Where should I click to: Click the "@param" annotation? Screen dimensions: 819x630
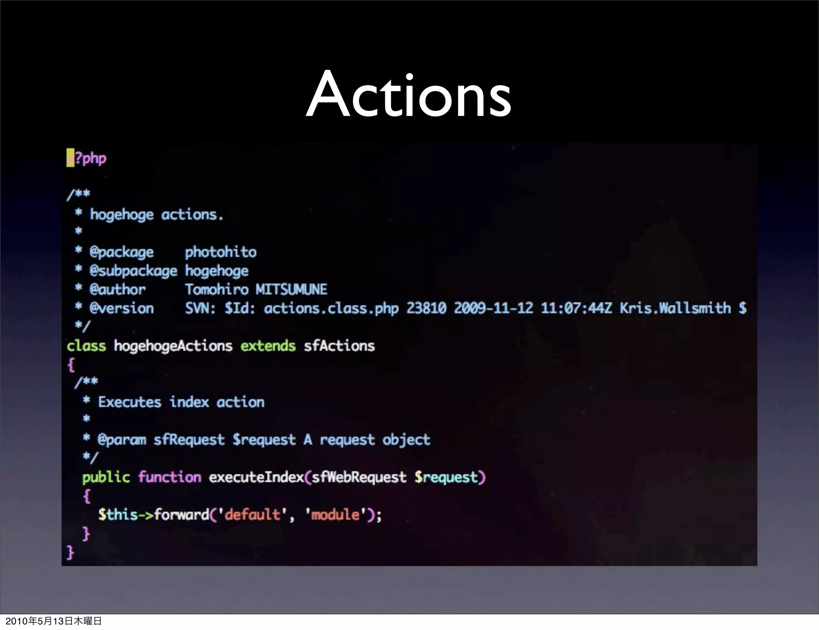click(122, 440)
